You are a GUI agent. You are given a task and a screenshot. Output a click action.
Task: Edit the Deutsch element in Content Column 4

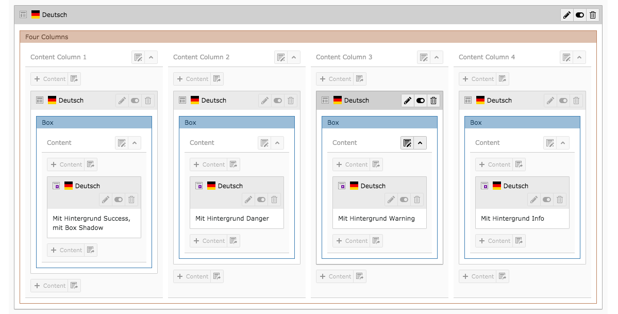point(550,101)
